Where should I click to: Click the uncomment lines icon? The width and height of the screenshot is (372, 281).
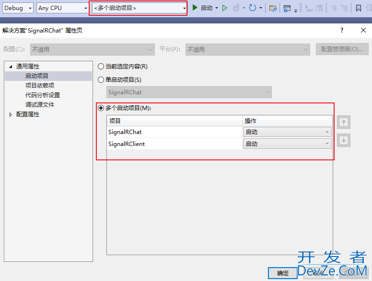[x=344, y=8]
